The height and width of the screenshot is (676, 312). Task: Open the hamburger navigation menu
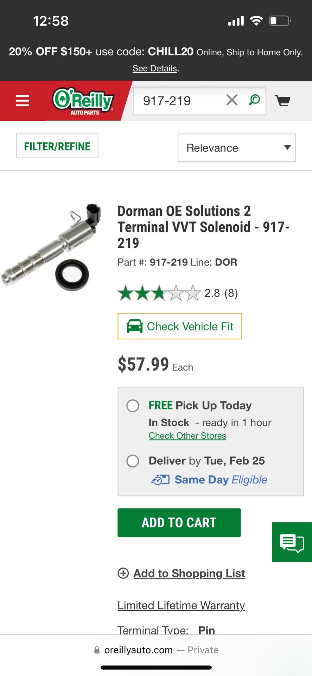point(22,101)
